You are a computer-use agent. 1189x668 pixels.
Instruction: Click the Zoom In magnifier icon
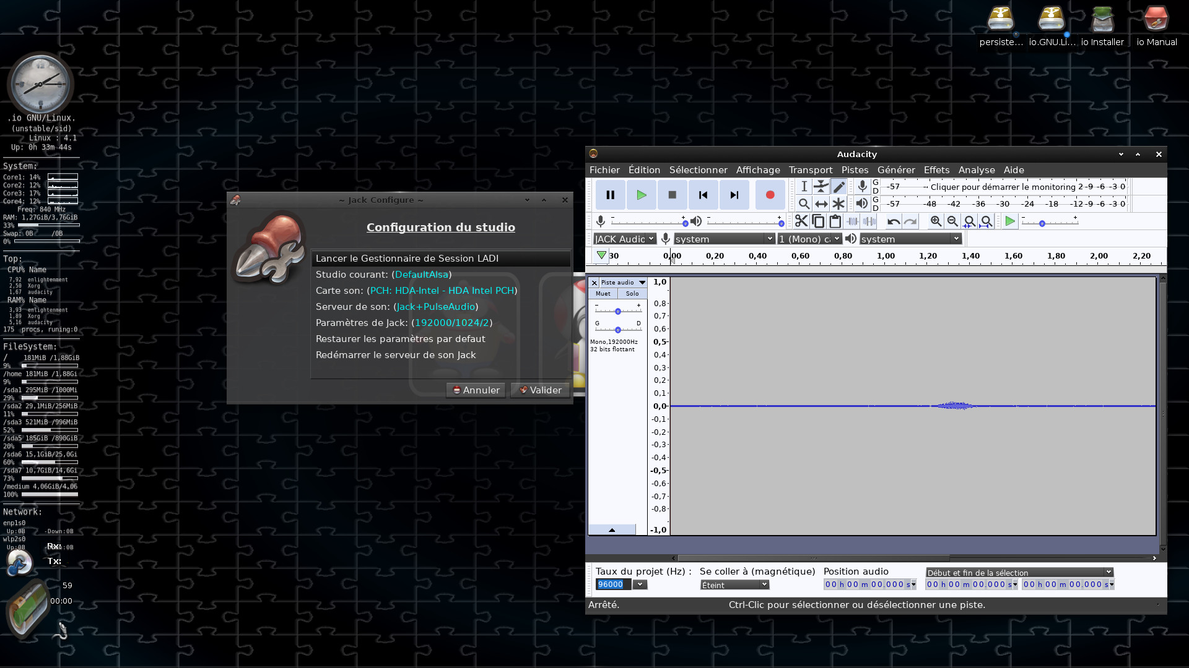(936, 221)
